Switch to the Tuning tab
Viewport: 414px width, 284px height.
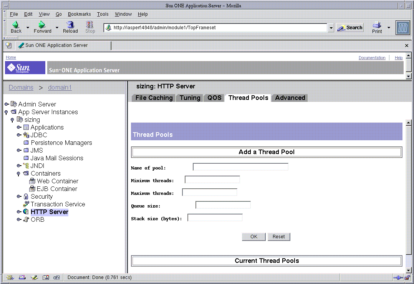point(190,98)
